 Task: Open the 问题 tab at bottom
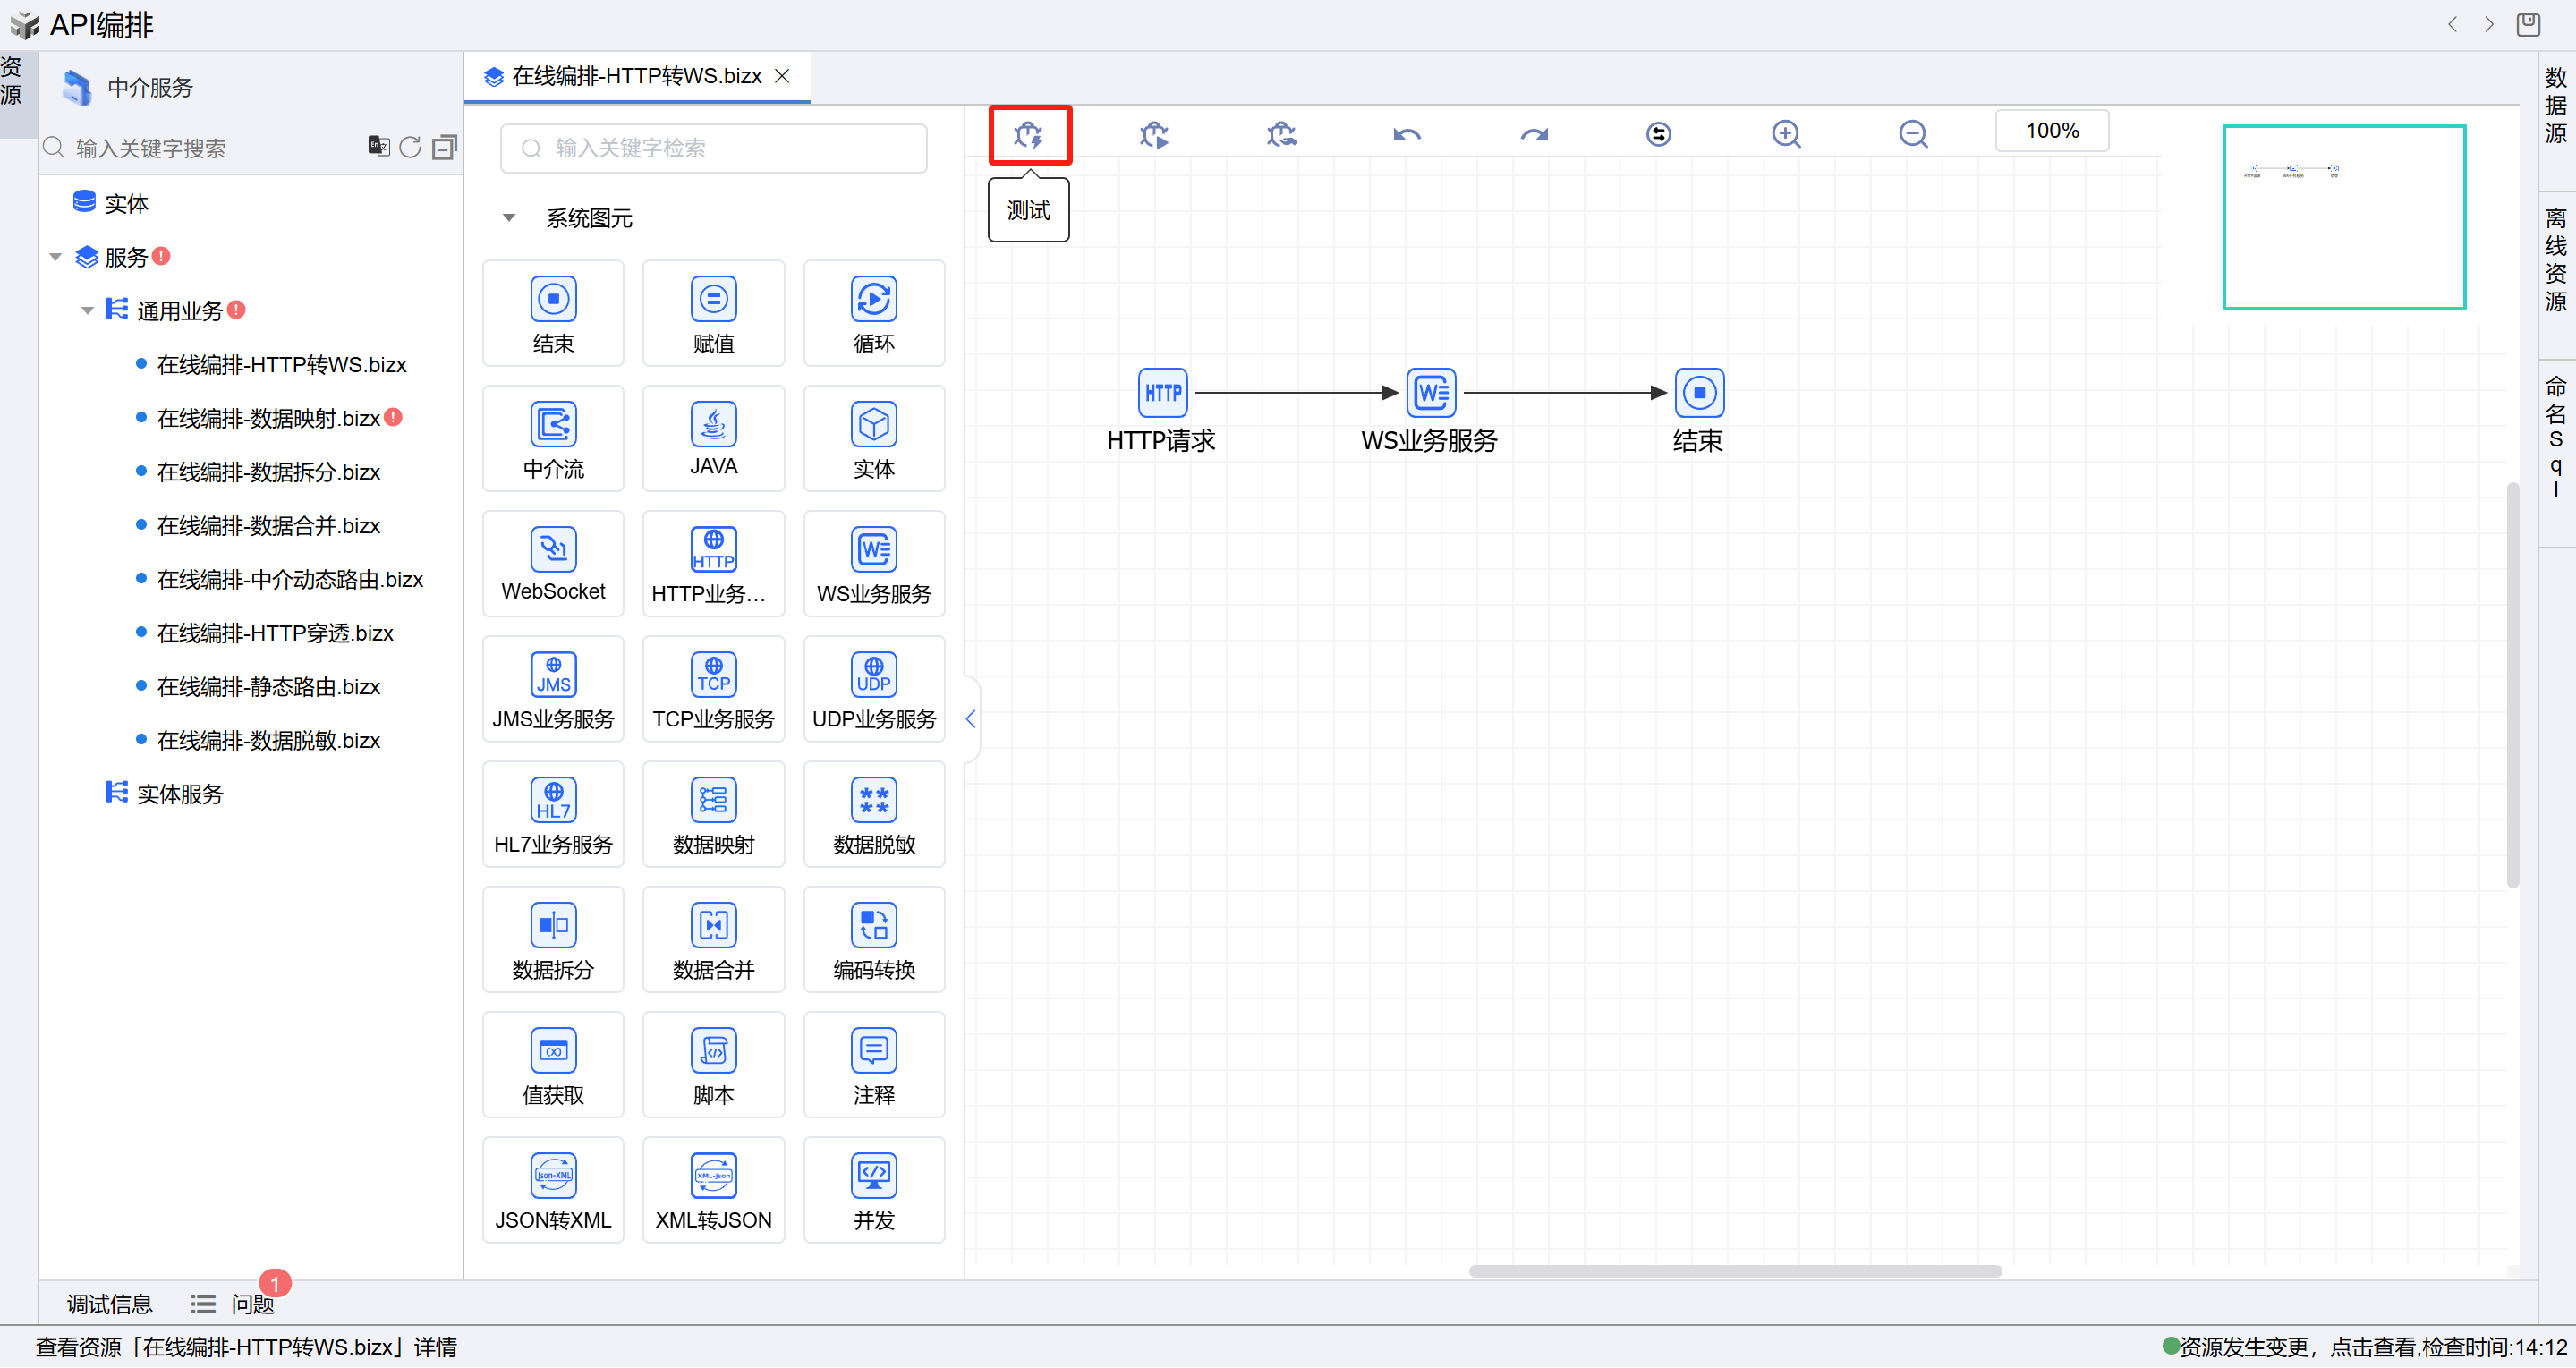click(251, 1304)
